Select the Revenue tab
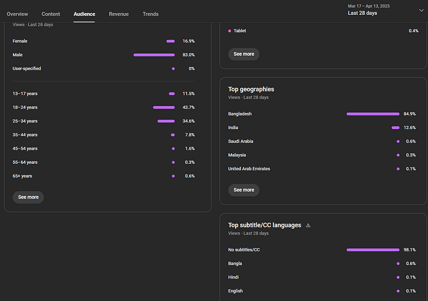 119,14
